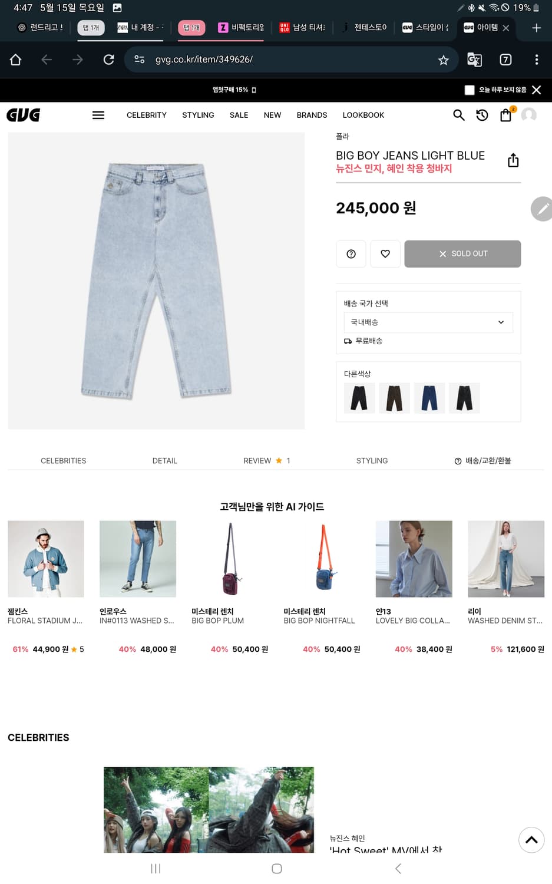Screen dimensions: 552x884
Task: Select the blue jeans color option
Action: [x=429, y=398]
